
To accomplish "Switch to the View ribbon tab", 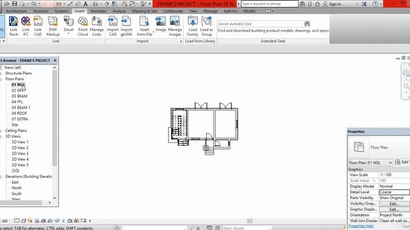I will click(x=193, y=11).
